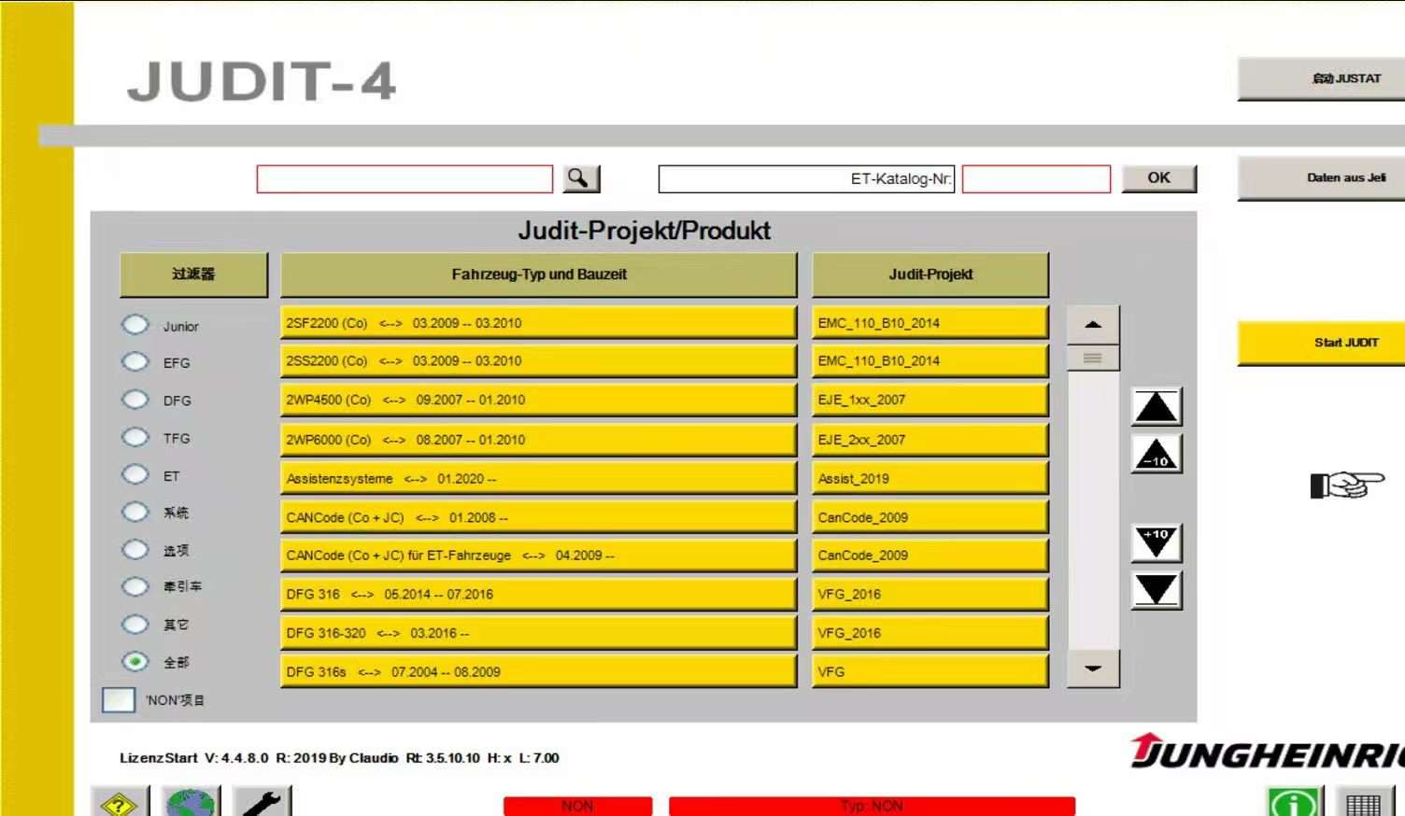Image resolution: width=1405 pixels, height=816 pixels.
Task: Select the CANCode für ET-Fahrzeuge row
Action: (x=539, y=556)
